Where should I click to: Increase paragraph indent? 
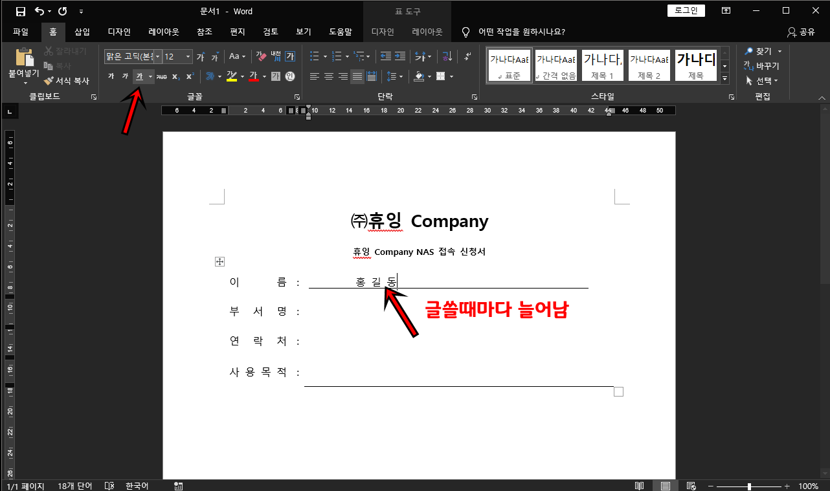point(400,56)
